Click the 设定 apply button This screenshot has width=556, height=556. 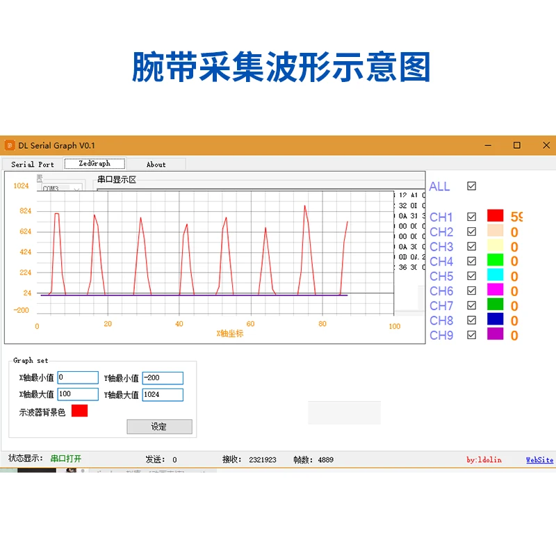(160, 427)
